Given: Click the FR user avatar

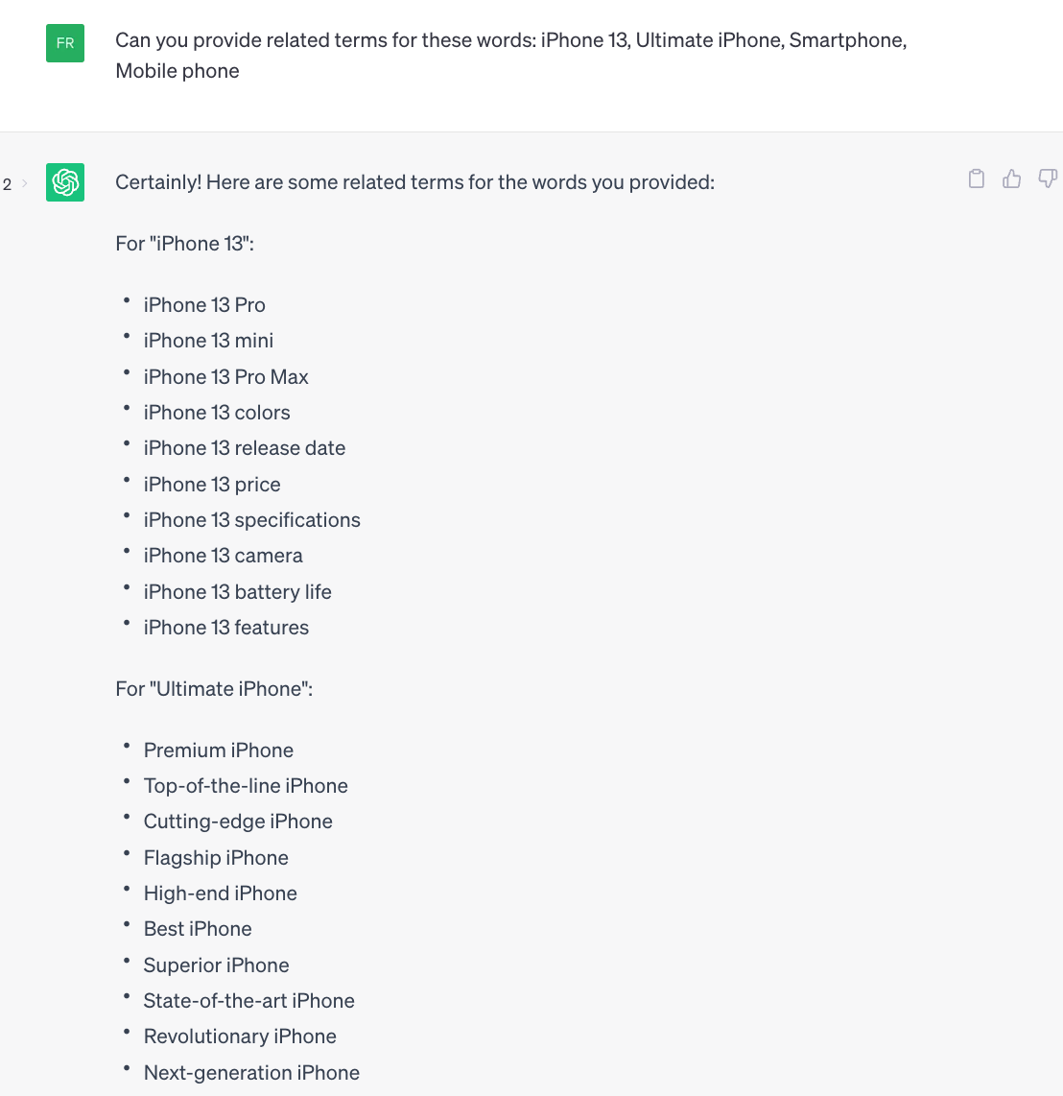Looking at the screenshot, I should point(65,43).
